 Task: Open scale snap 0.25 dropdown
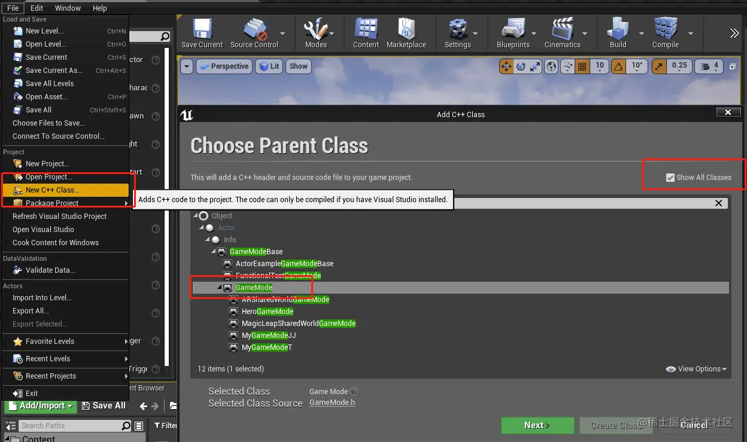click(x=679, y=66)
